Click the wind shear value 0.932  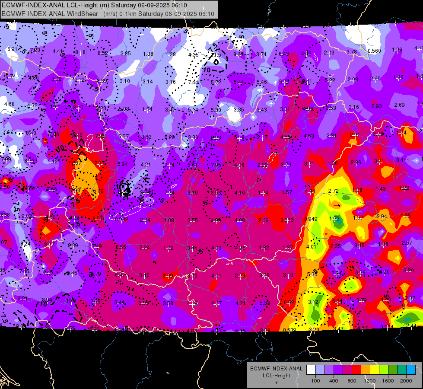pos(122,220)
